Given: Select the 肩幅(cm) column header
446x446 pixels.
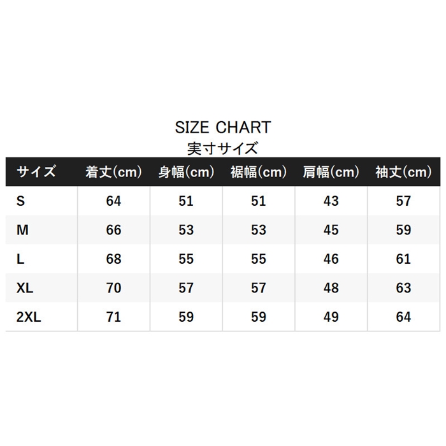Looking at the screenshot, I should [x=331, y=172].
